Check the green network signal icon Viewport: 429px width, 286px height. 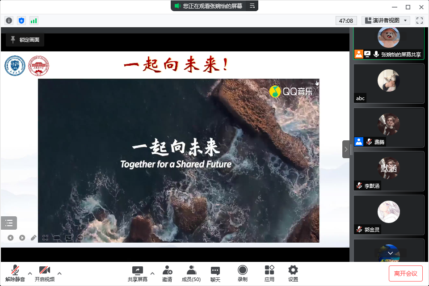[x=34, y=21]
